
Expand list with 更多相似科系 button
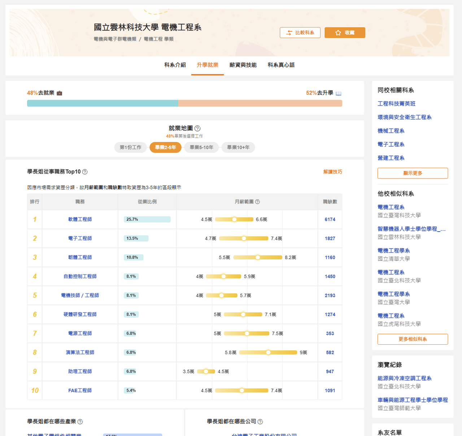coord(413,339)
